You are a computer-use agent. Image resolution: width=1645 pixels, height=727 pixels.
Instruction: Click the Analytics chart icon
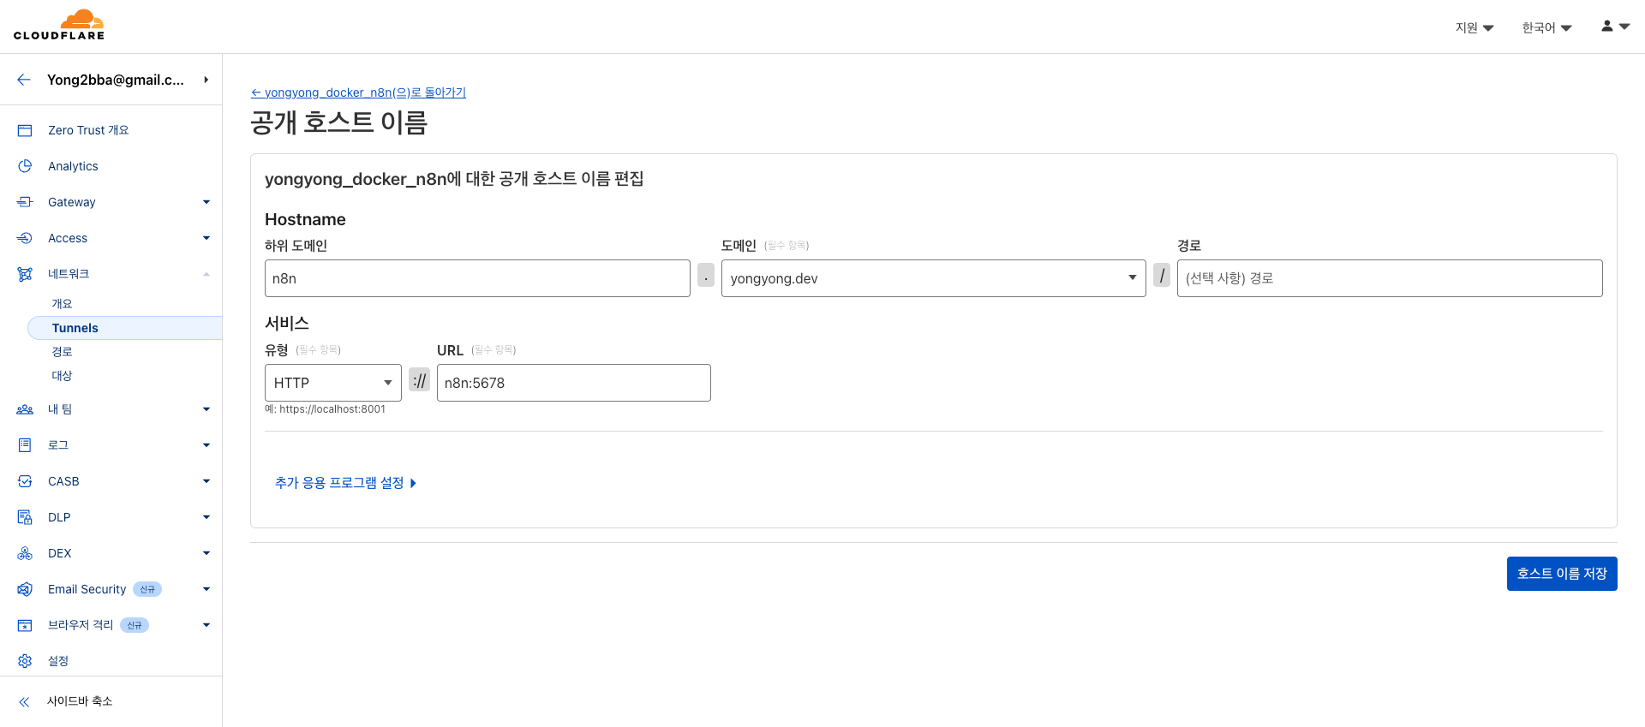coord(25,166)
